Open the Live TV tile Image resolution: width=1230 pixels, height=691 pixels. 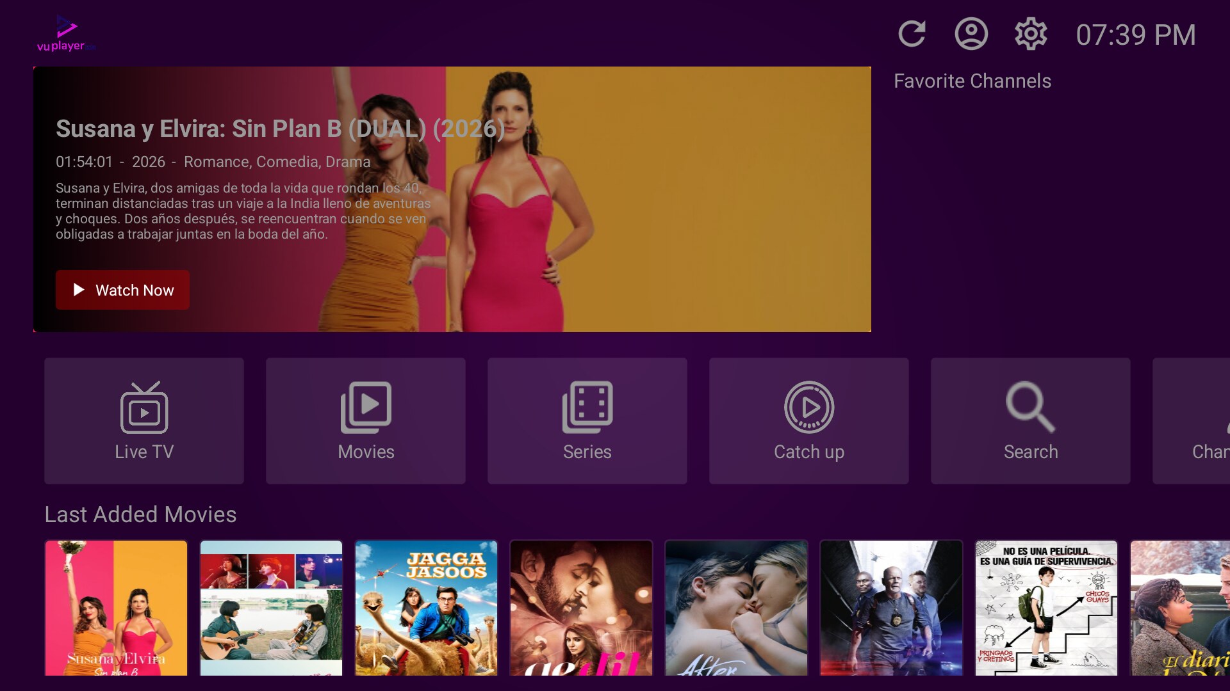click(x=144, y=420)
